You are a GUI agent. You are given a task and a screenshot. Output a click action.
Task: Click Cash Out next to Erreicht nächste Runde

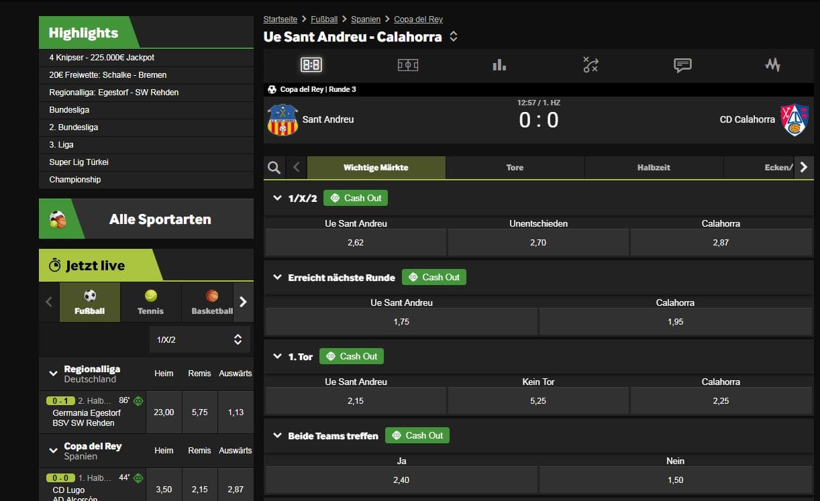coord(433,277)
